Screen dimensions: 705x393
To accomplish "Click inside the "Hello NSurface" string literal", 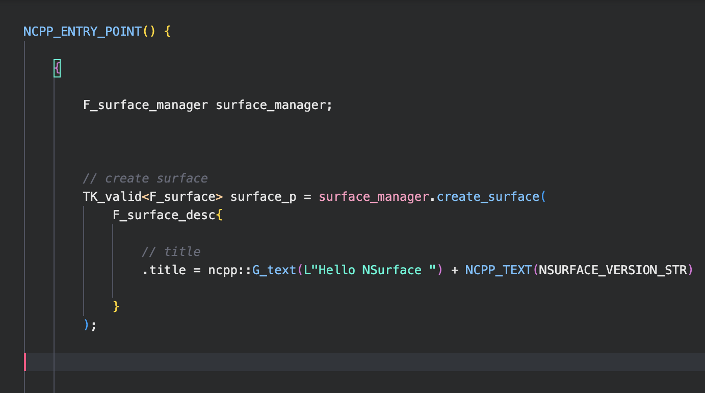I will pyautogui.click(x=370, y=270).
